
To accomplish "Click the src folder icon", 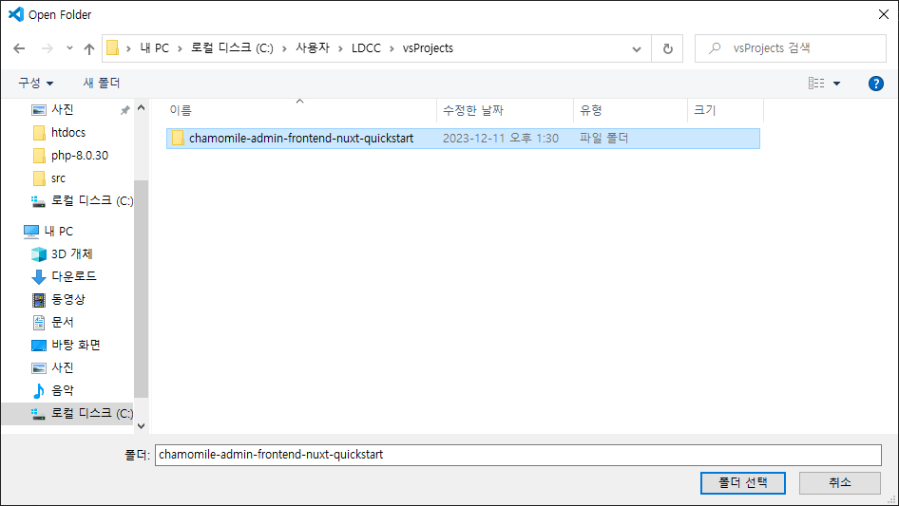I will 39,178.
